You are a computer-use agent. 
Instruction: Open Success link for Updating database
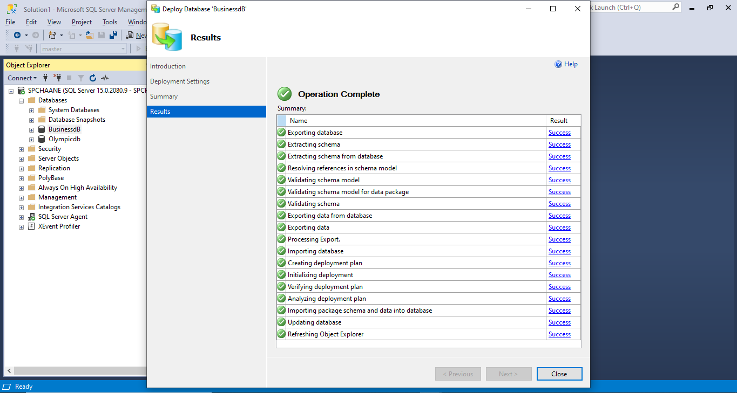pos(559,322)
